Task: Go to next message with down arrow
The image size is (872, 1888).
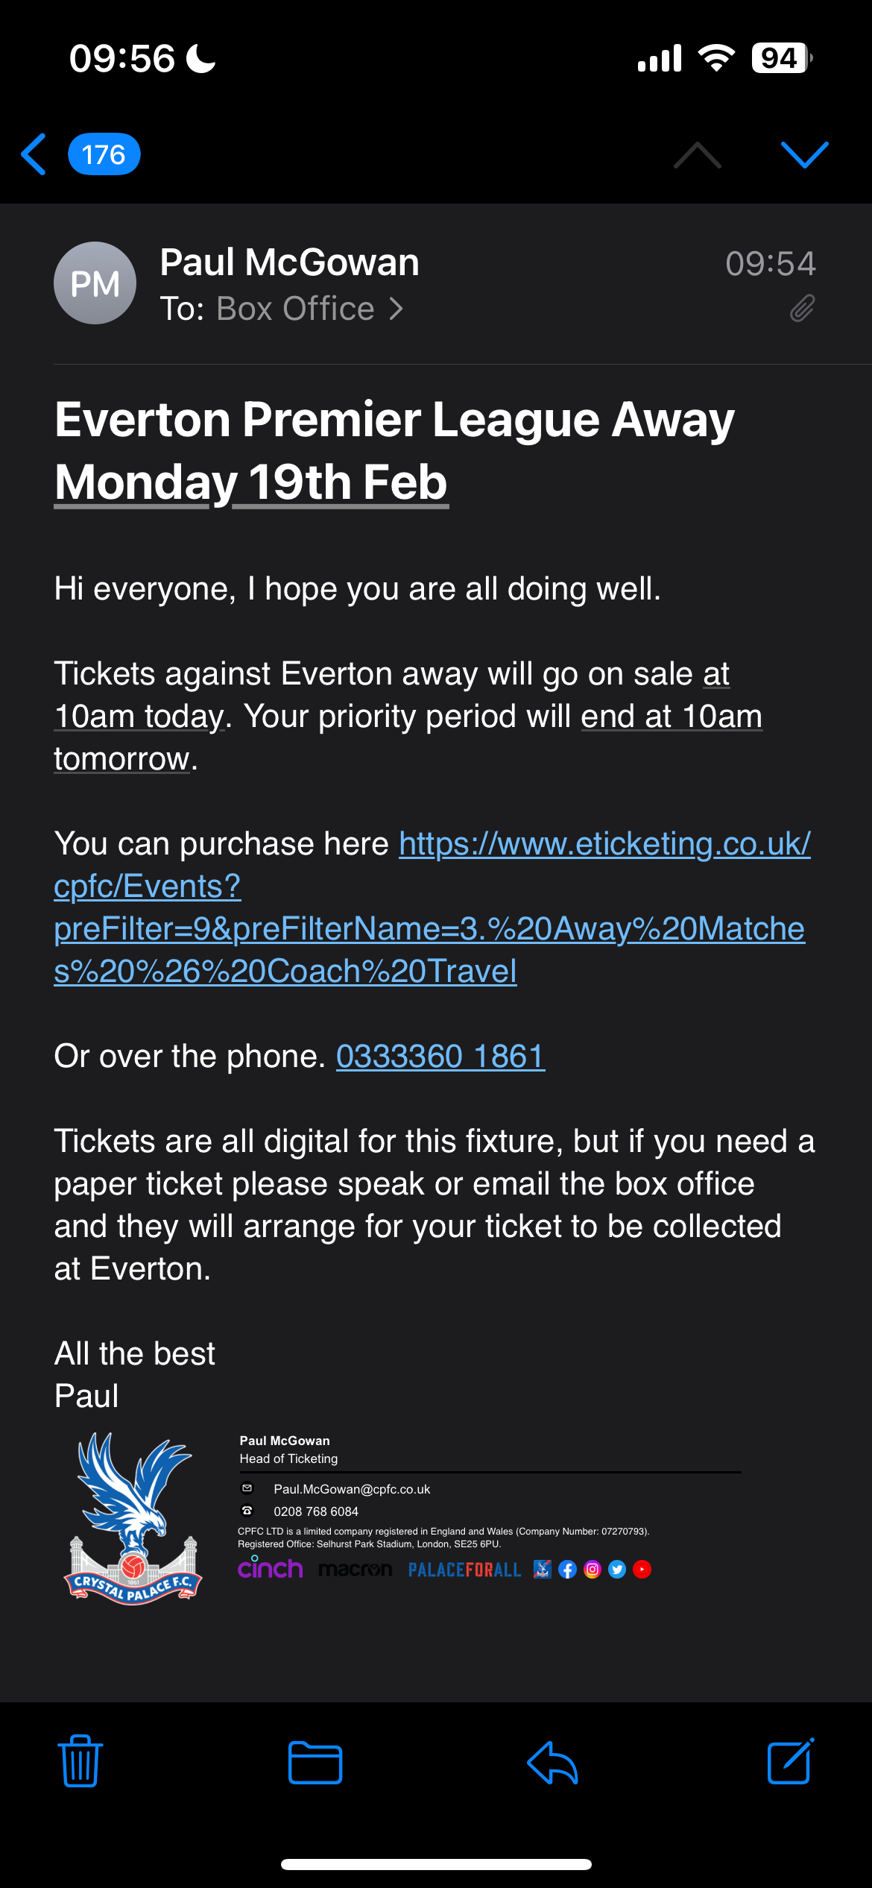Action: click(804, 154)
